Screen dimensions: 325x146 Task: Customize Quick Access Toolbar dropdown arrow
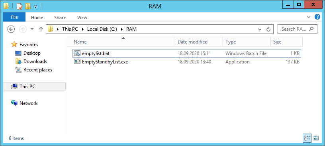(35, 7)
